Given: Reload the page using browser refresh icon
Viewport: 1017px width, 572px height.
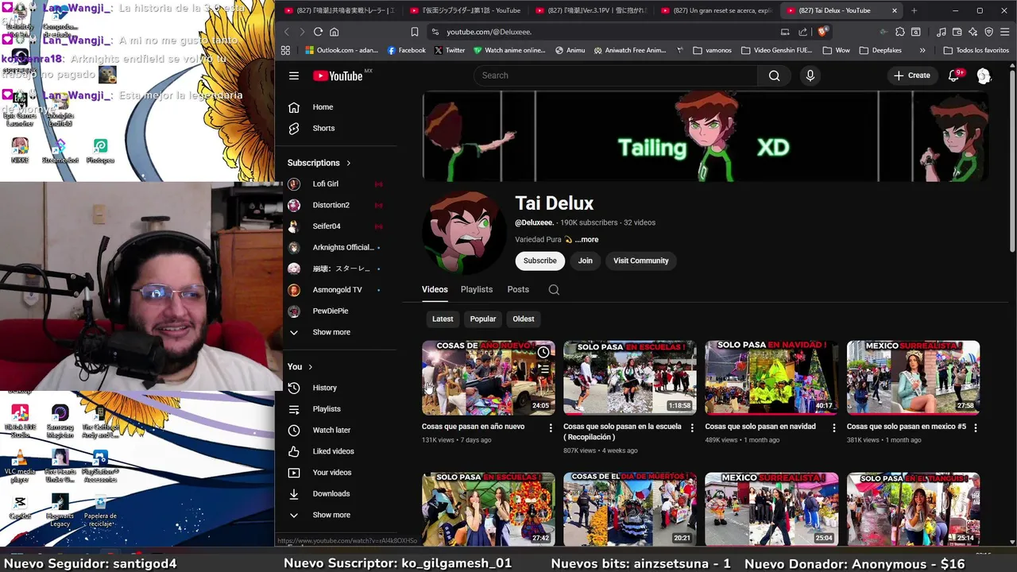Looking at the screenshot, I should click(318, 32).
